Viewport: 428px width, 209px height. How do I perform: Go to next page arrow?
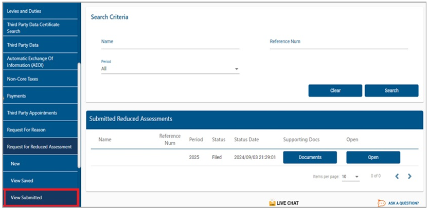pyautogui.click(x=409, y=176)
